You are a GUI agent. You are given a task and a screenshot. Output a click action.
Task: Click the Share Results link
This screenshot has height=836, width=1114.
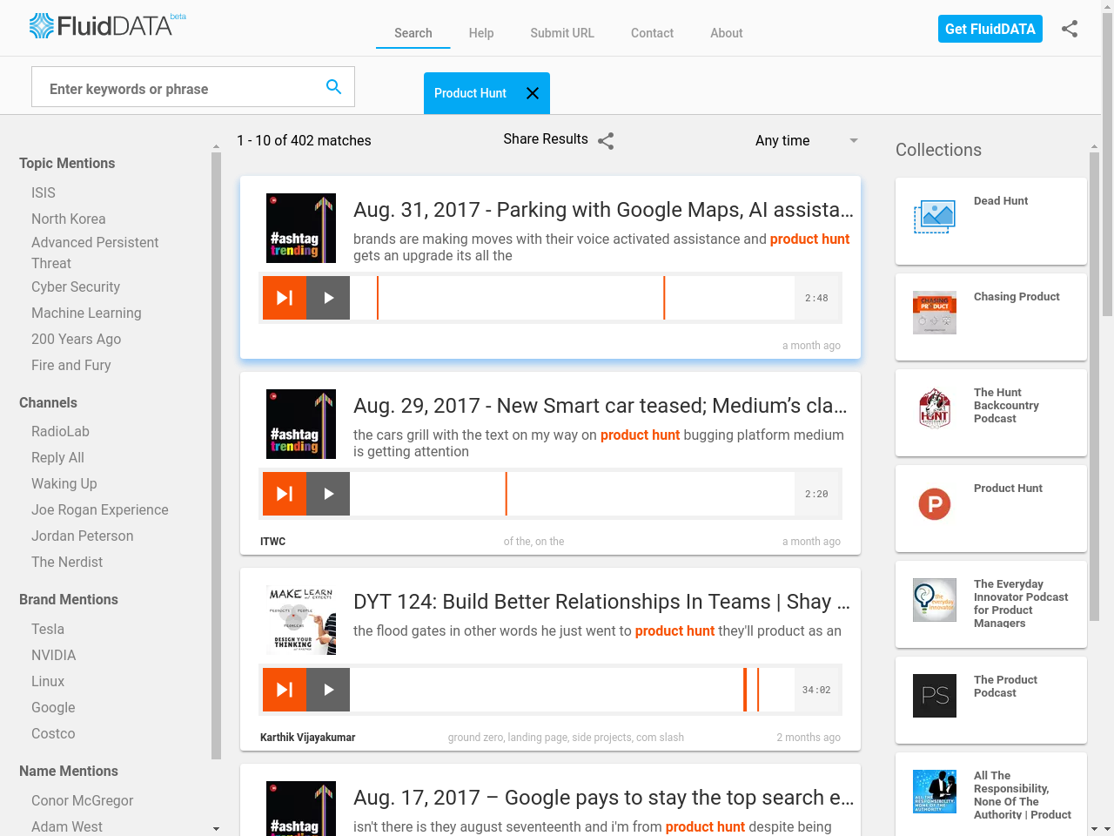coord(546,139)
